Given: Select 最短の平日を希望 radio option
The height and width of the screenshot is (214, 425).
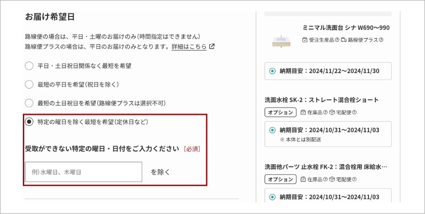Looking at the screenshot, I should click(x=29, y=84).
